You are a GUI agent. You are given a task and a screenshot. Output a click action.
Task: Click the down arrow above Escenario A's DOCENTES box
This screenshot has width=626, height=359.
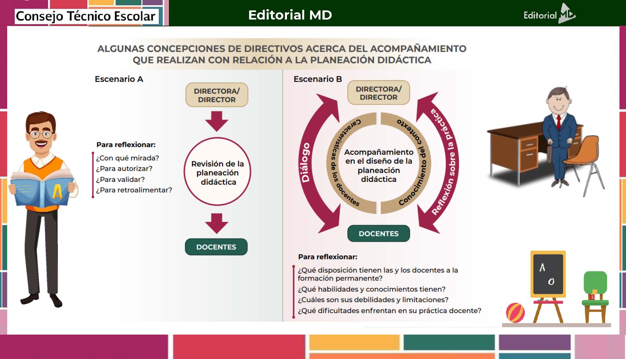coord(216,223)
